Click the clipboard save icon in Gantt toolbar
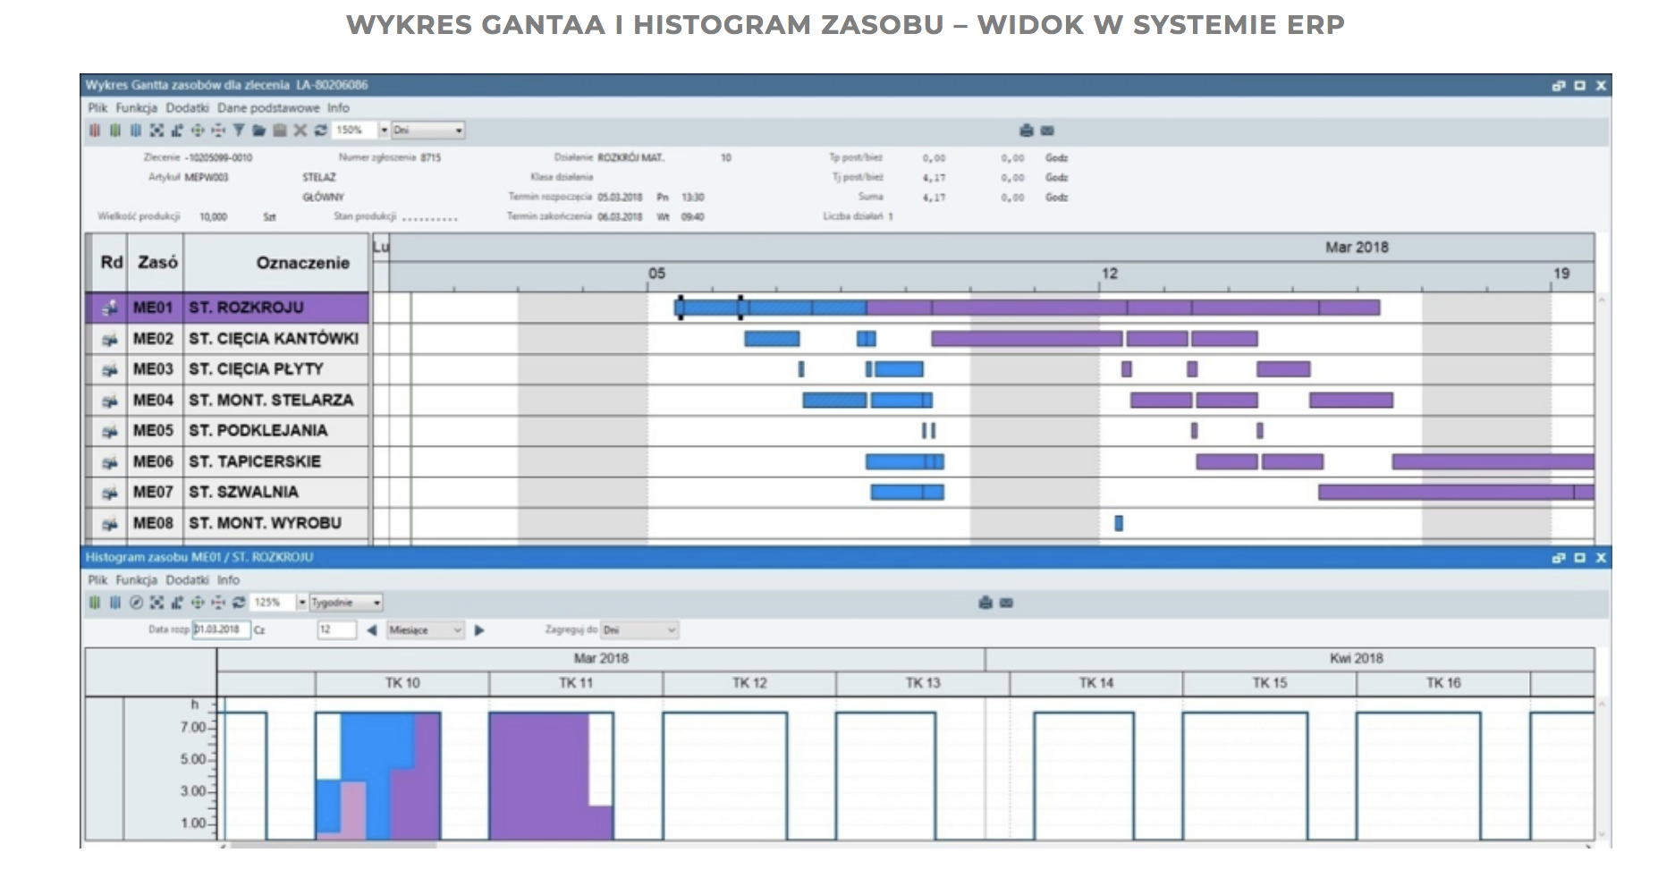 click(280, 131)
